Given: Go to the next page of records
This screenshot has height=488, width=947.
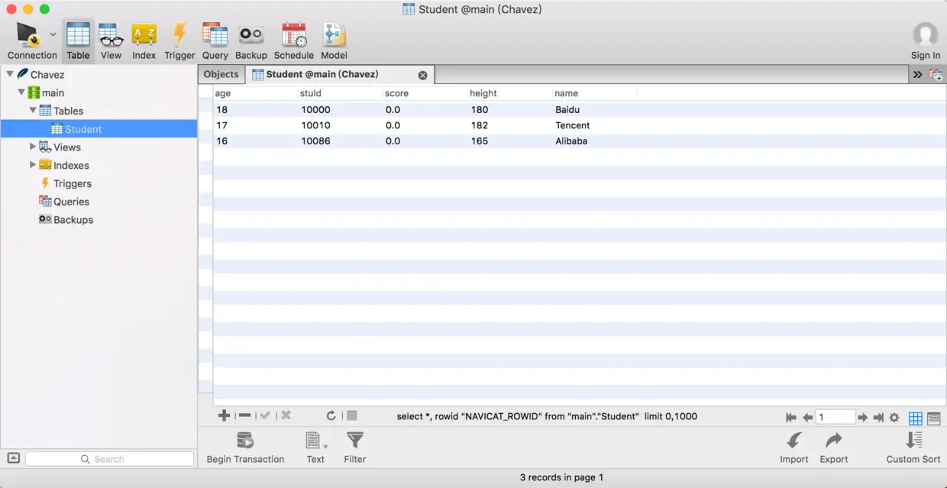Looking at the screenshot, I should click(x=862, y=418).
